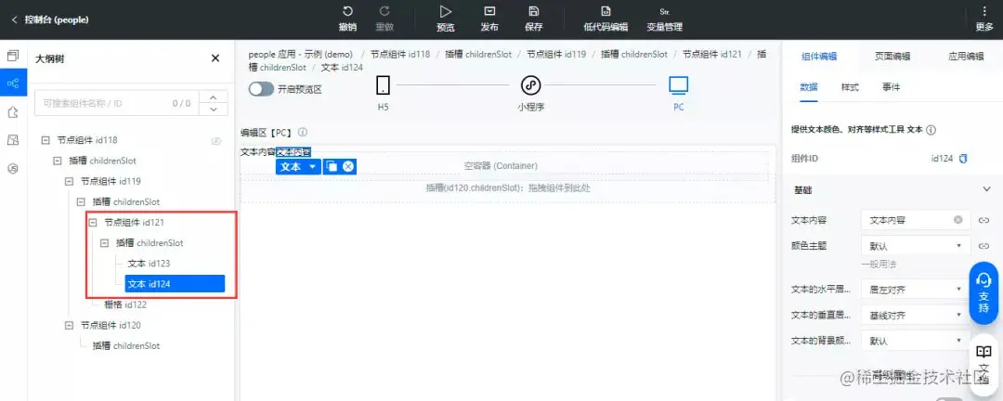Select 栅格 id122 in the outline tree

125,304
